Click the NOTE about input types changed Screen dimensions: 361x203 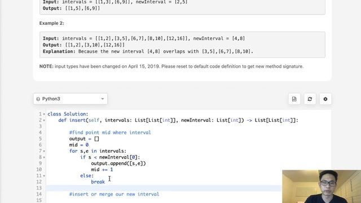[x=171, y=67]
